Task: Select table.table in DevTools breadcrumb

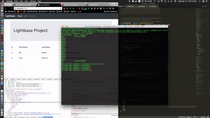Action: (x=40, y=117)
